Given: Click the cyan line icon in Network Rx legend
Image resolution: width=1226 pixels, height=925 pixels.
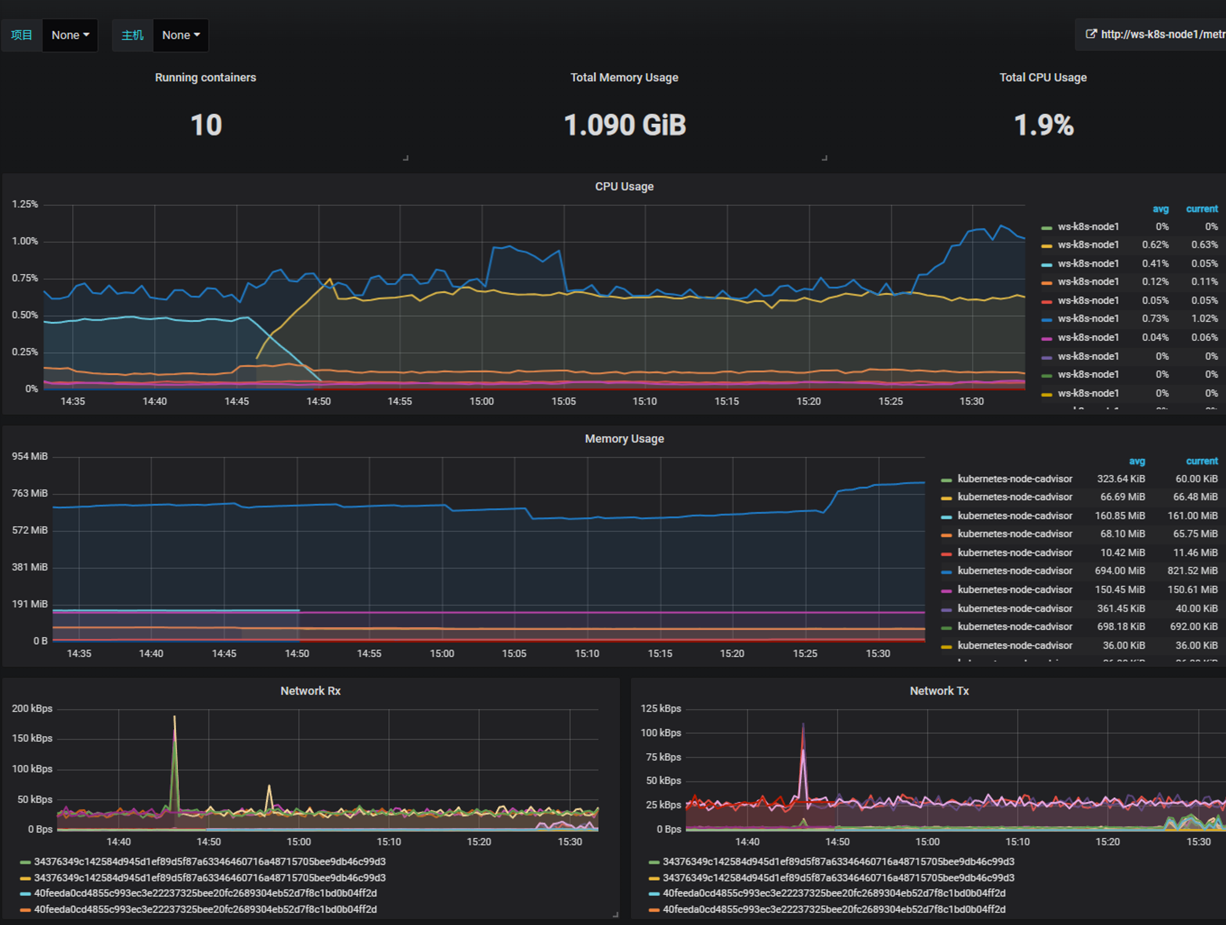Looking at the screenshot, I should [25, 894].
